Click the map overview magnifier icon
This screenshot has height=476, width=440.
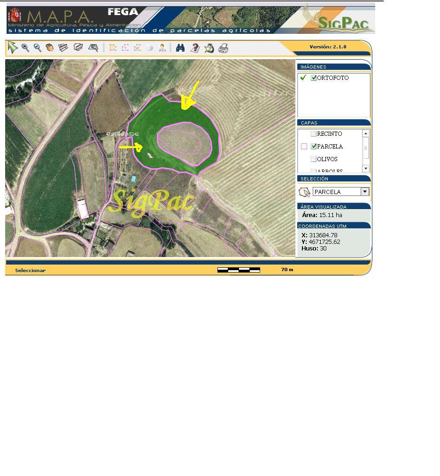(93, 48)
